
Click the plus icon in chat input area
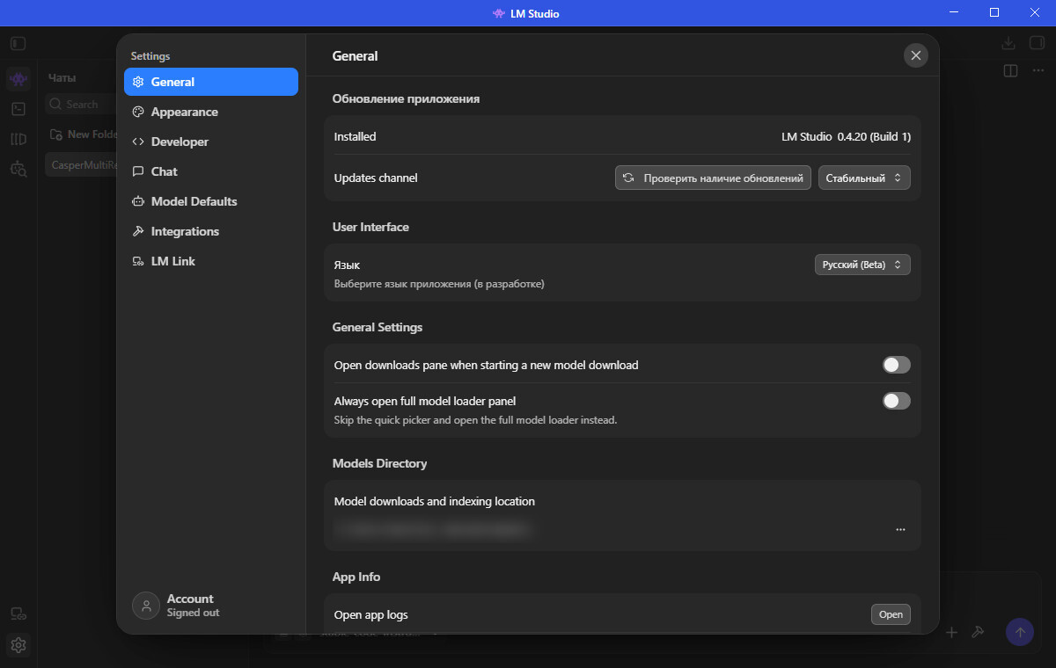pyautogui.click(x=951, y=632)
